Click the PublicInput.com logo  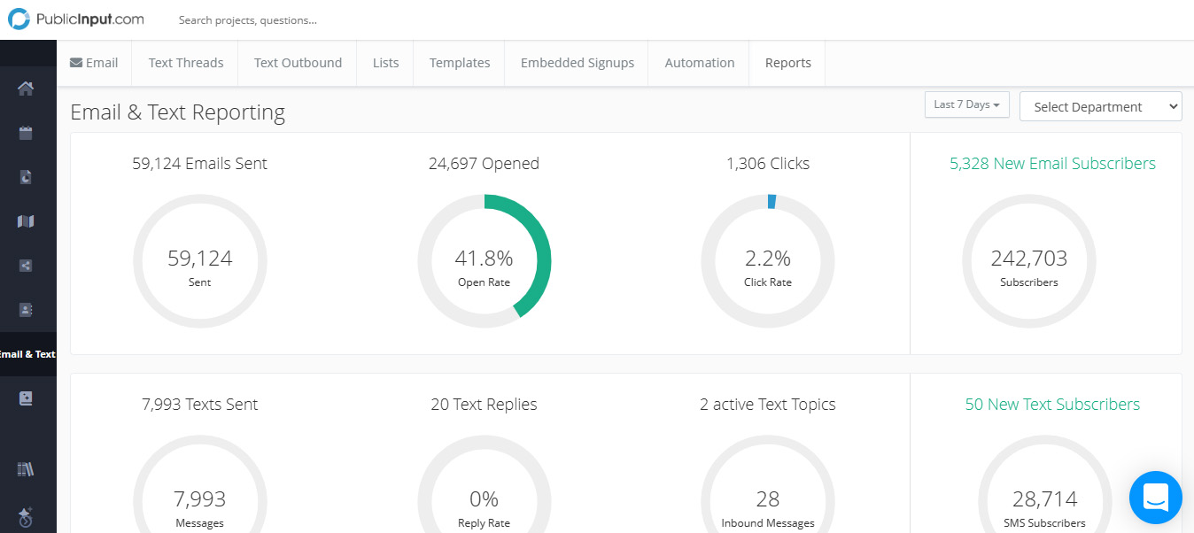[x=76, y=19]
